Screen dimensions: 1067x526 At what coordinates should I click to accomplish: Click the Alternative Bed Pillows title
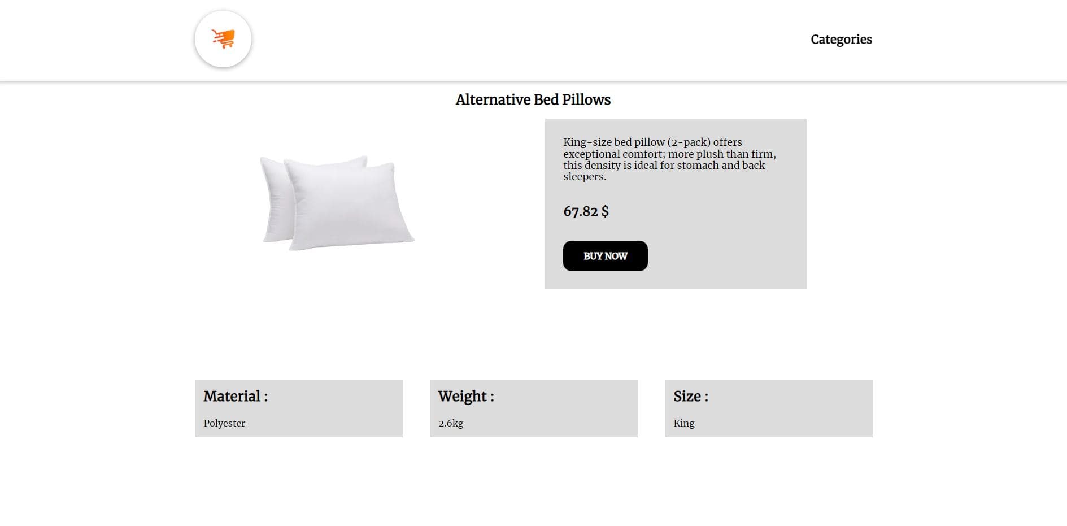click(533, 99)
